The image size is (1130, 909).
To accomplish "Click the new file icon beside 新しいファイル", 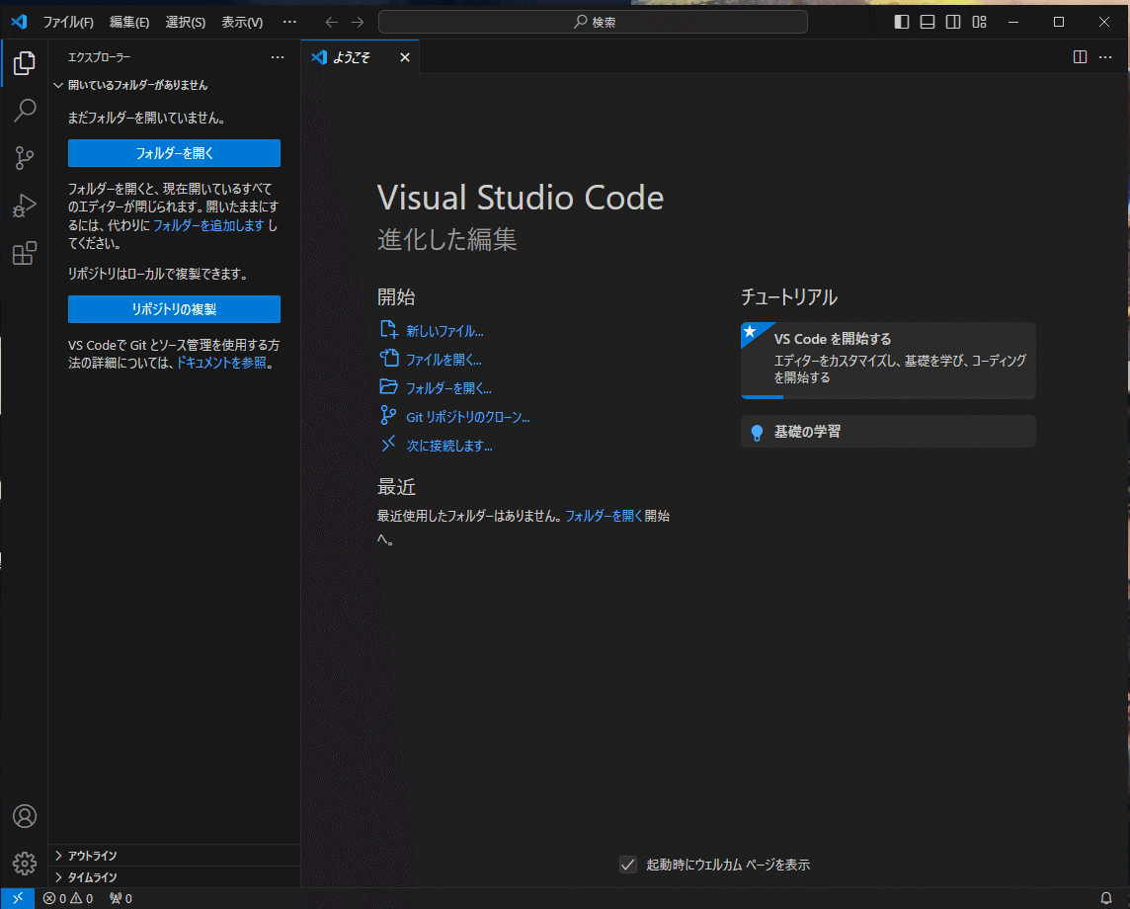I will [388, 330].
